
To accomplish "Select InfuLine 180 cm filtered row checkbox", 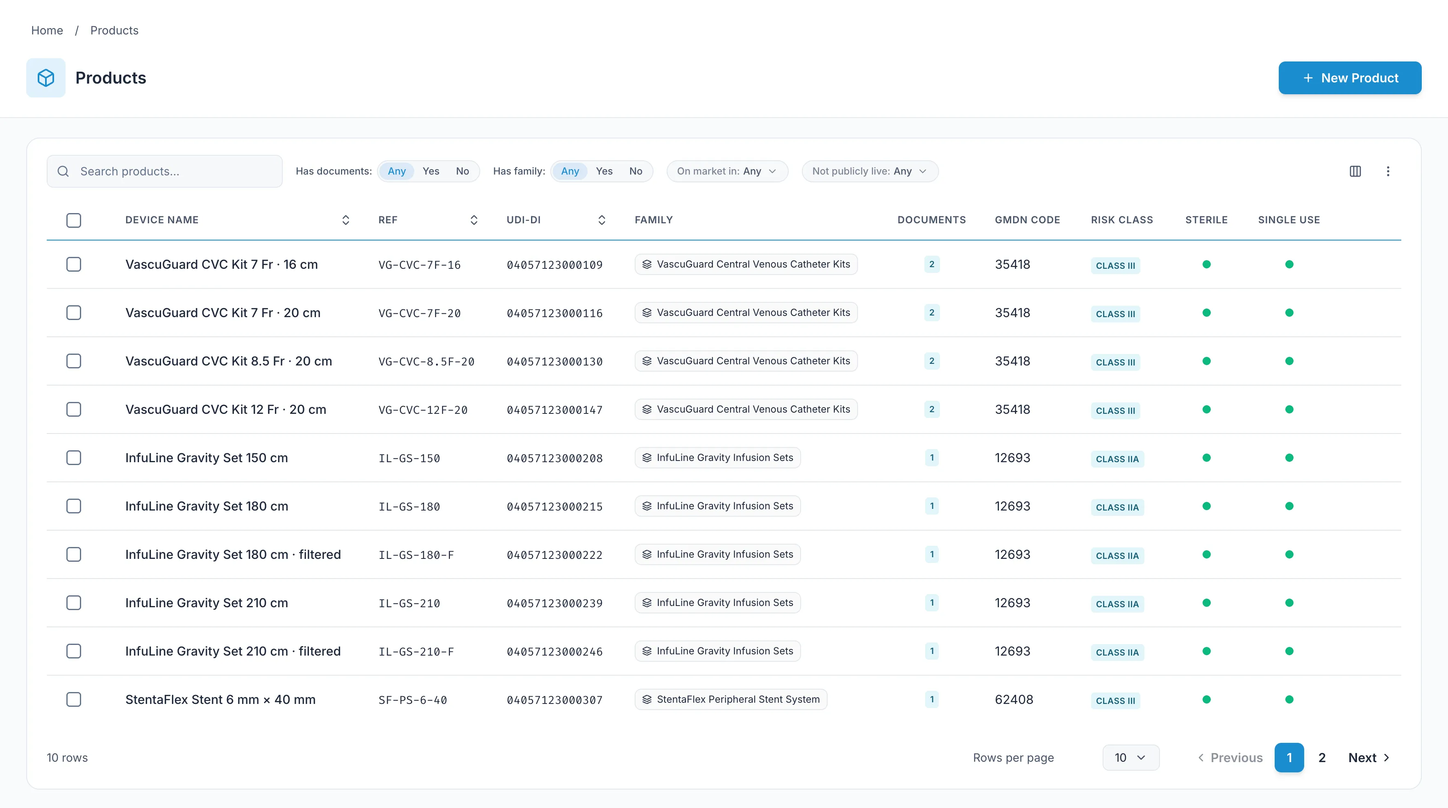I will coord(74,554).
